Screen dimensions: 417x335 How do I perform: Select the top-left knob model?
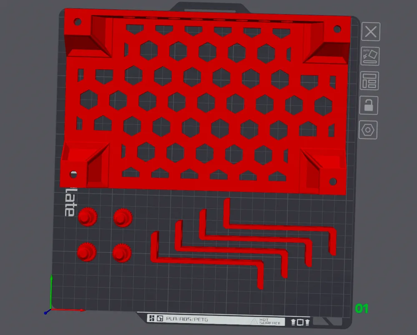click(88, 217)
